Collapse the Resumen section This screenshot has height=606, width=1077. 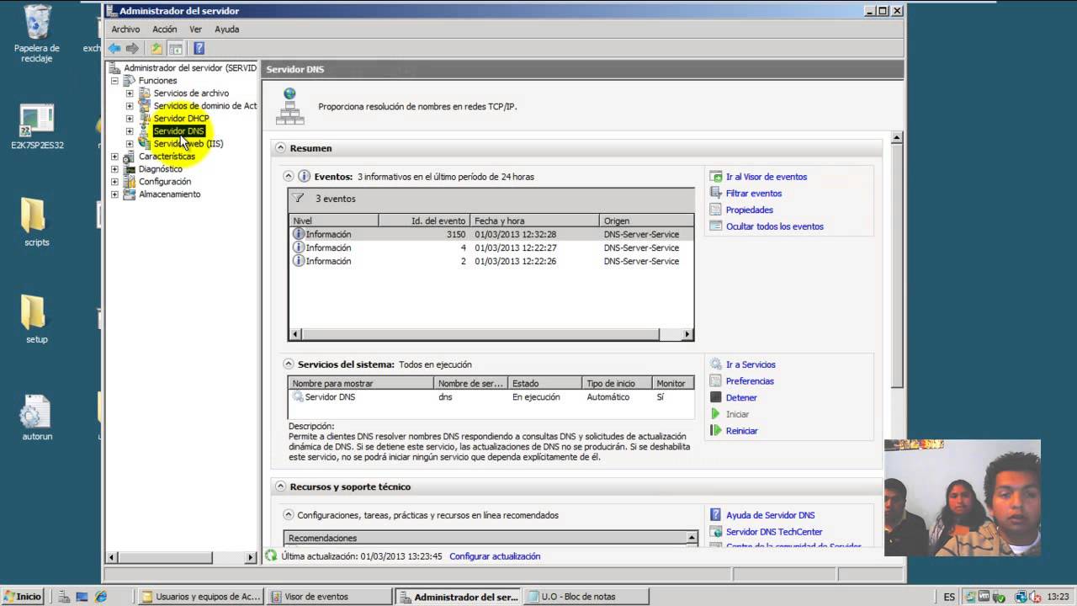pyautogui.click(x=280, y=148)
